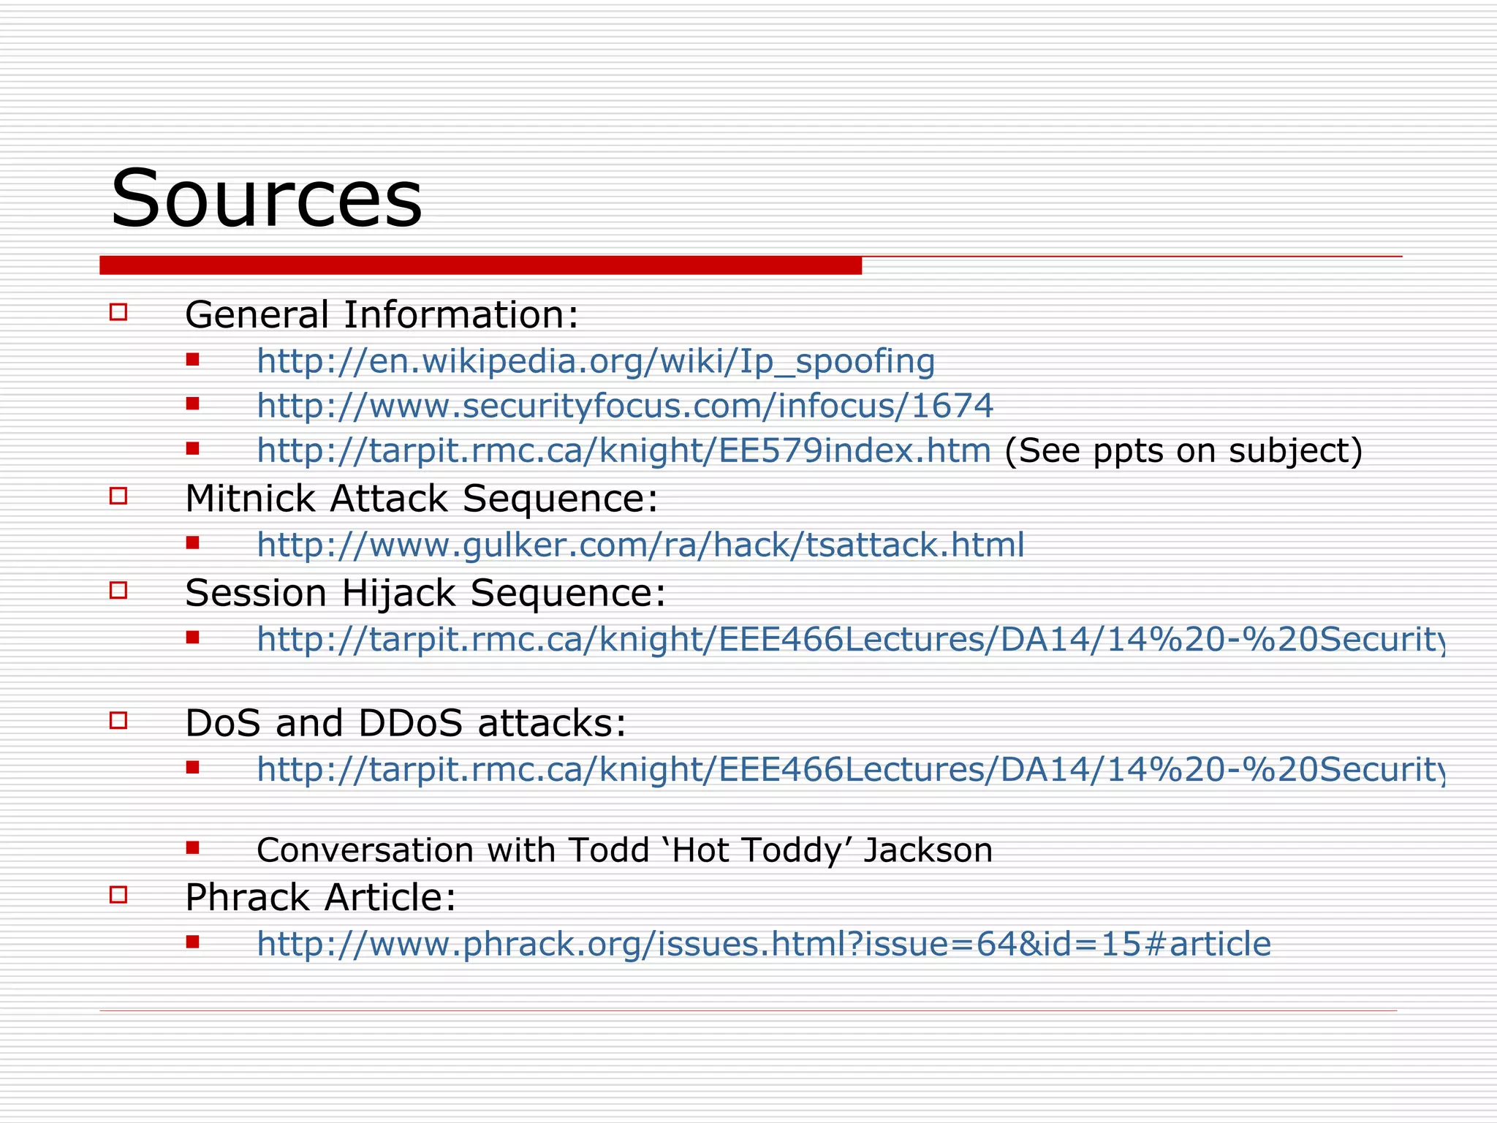Open the tarpit.rmc.ca EE579index.htm link
The width and height of the screenshot is (1497, 1123).
coord(624,450)
